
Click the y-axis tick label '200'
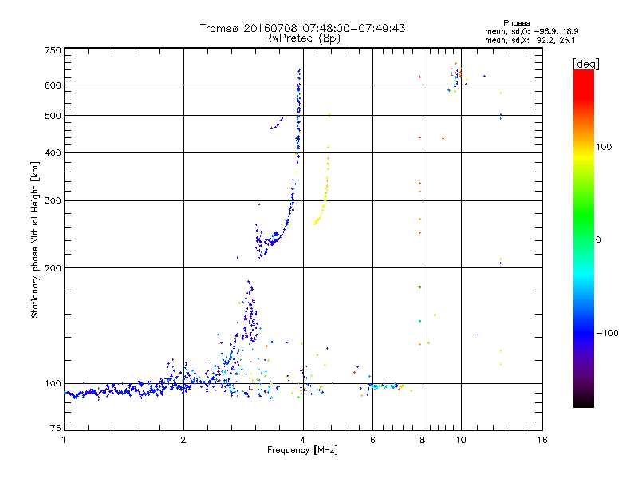click(53, 268)
